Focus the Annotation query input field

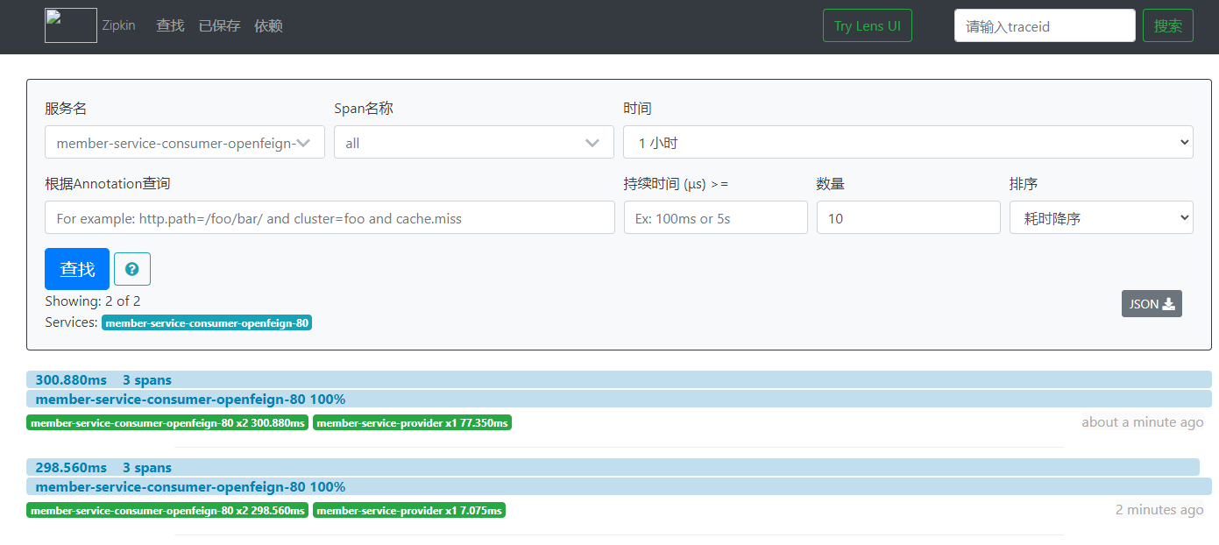[330, 217]
